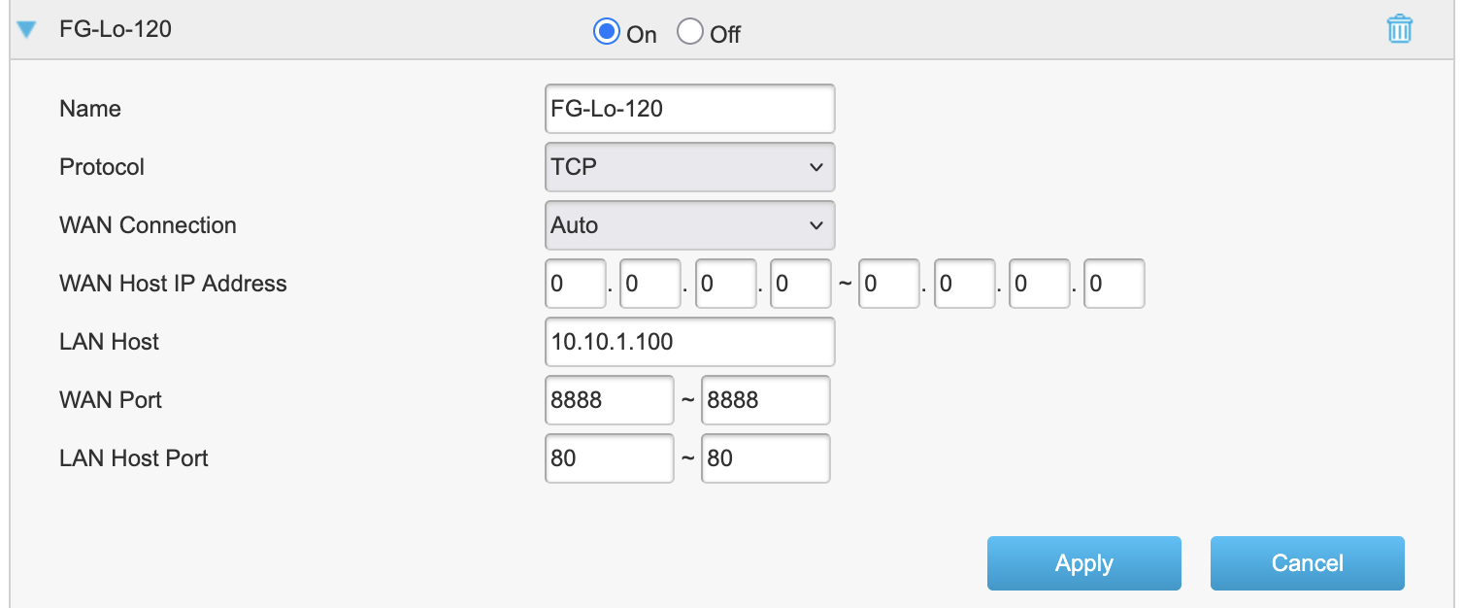This screenshot has height=608, width=1464.
Task: Click last octet of WAN Host end IP
Action: pos(1114,284)
